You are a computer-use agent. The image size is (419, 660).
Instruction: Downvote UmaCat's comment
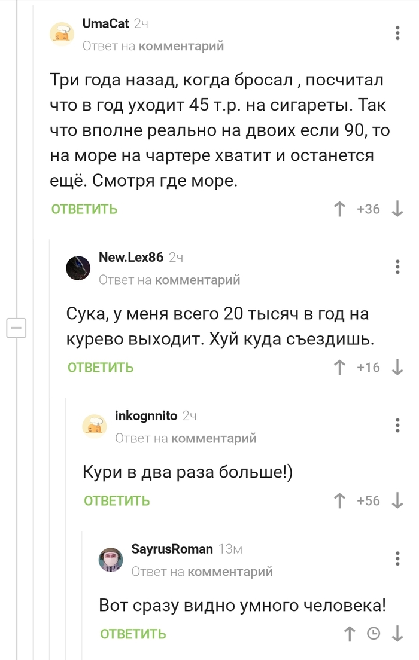click(397, 209)
